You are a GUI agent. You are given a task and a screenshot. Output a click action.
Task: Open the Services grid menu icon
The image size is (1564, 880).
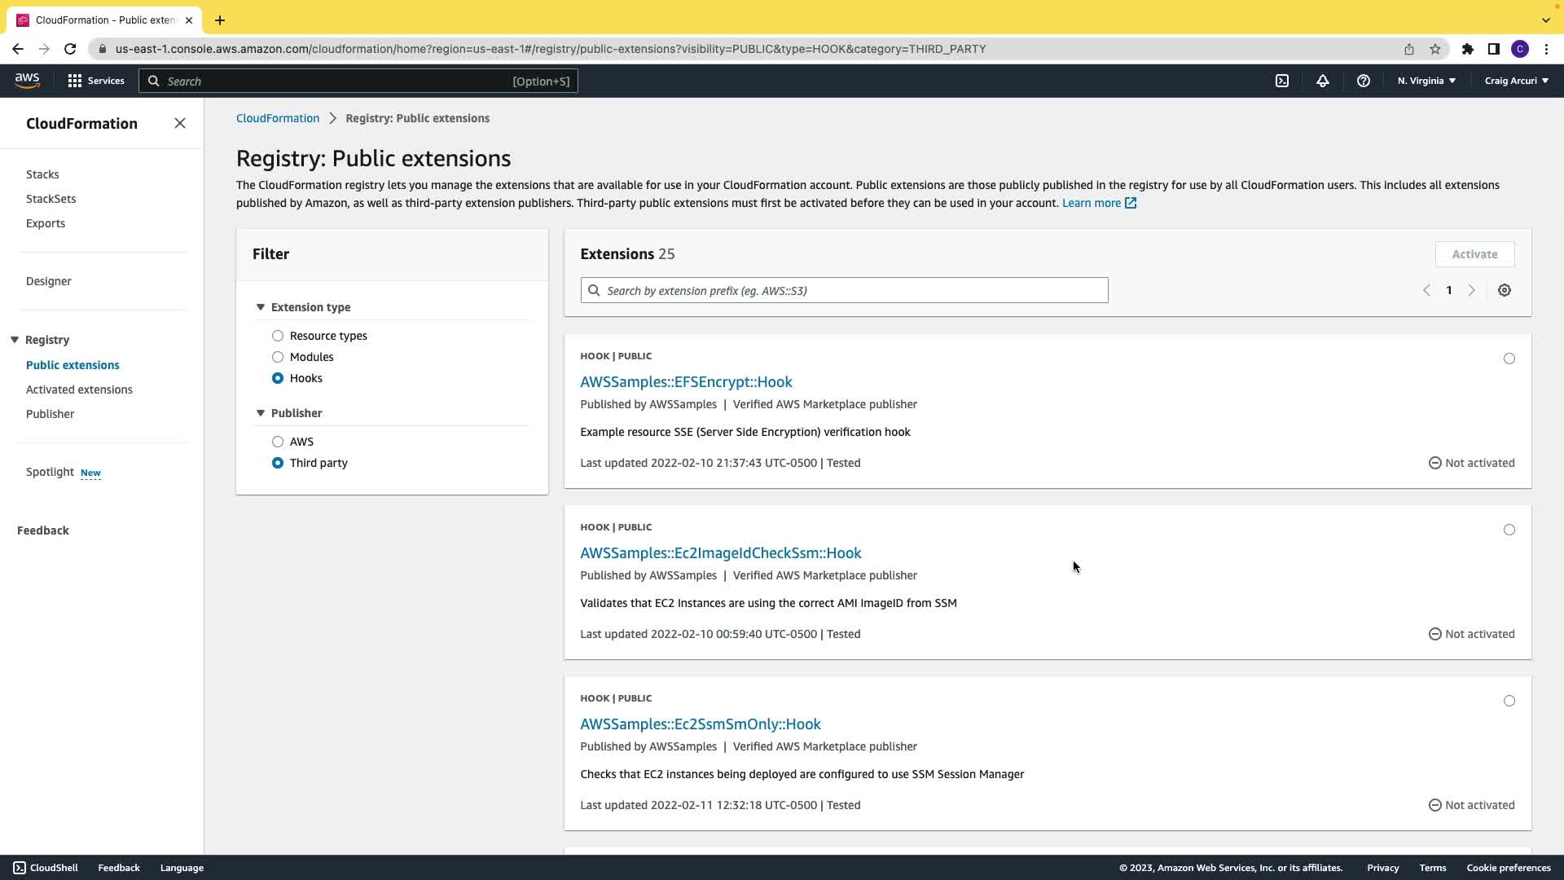[x=75, y=81]
